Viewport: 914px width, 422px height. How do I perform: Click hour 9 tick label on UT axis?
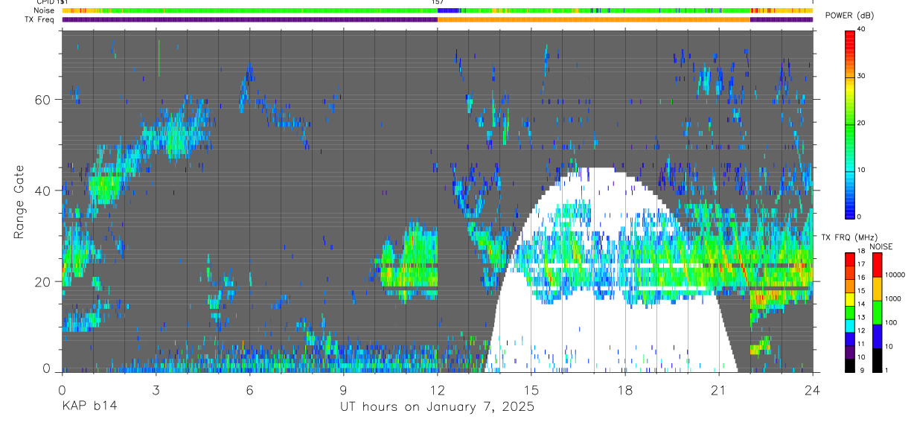pos(343,389)
